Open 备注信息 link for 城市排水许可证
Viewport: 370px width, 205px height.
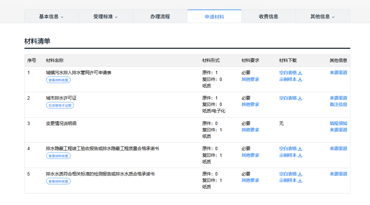tap(338, 105)
